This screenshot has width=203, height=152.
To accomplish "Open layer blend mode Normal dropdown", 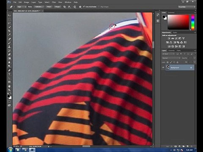I will [x=171, y=58].
